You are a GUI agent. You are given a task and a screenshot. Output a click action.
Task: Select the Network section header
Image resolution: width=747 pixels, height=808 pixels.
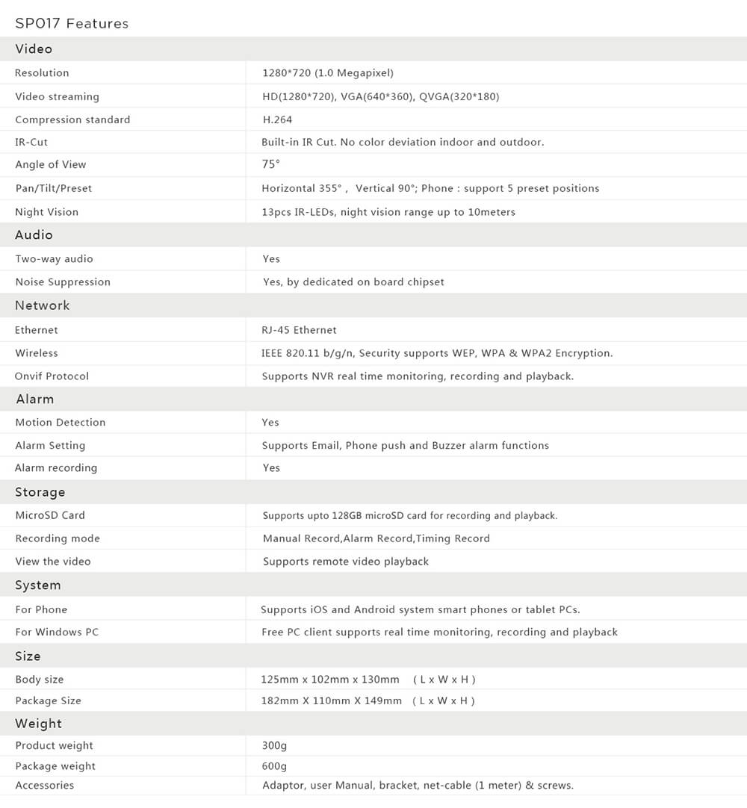(42, 305)
